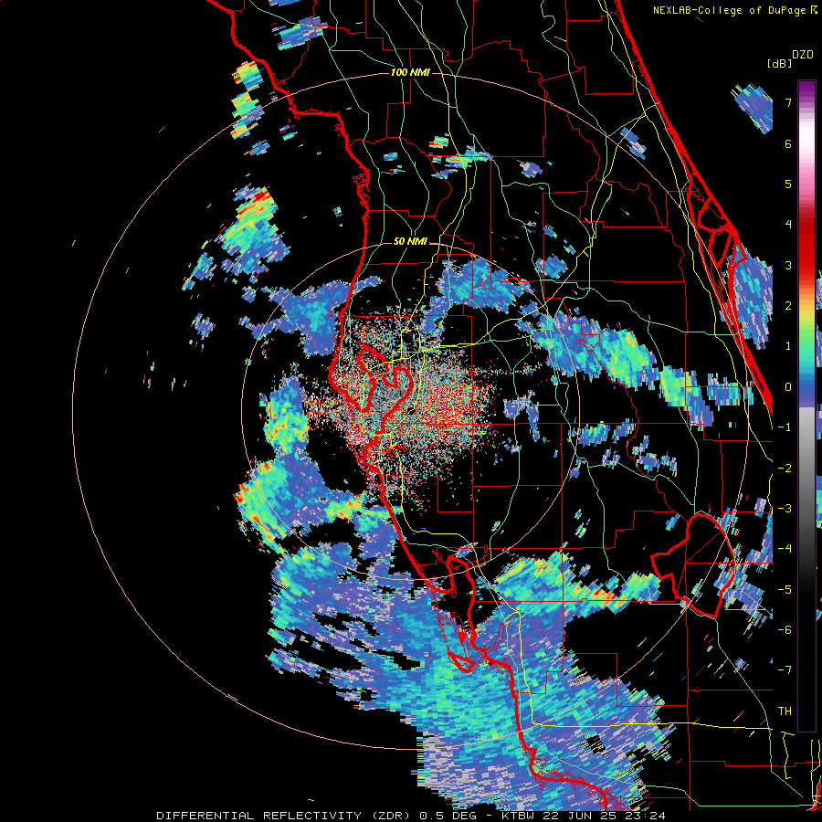Screen dimensions: 822x822
Task: Pick the white band of the ZDR color bar
Action: click(806, 136)
